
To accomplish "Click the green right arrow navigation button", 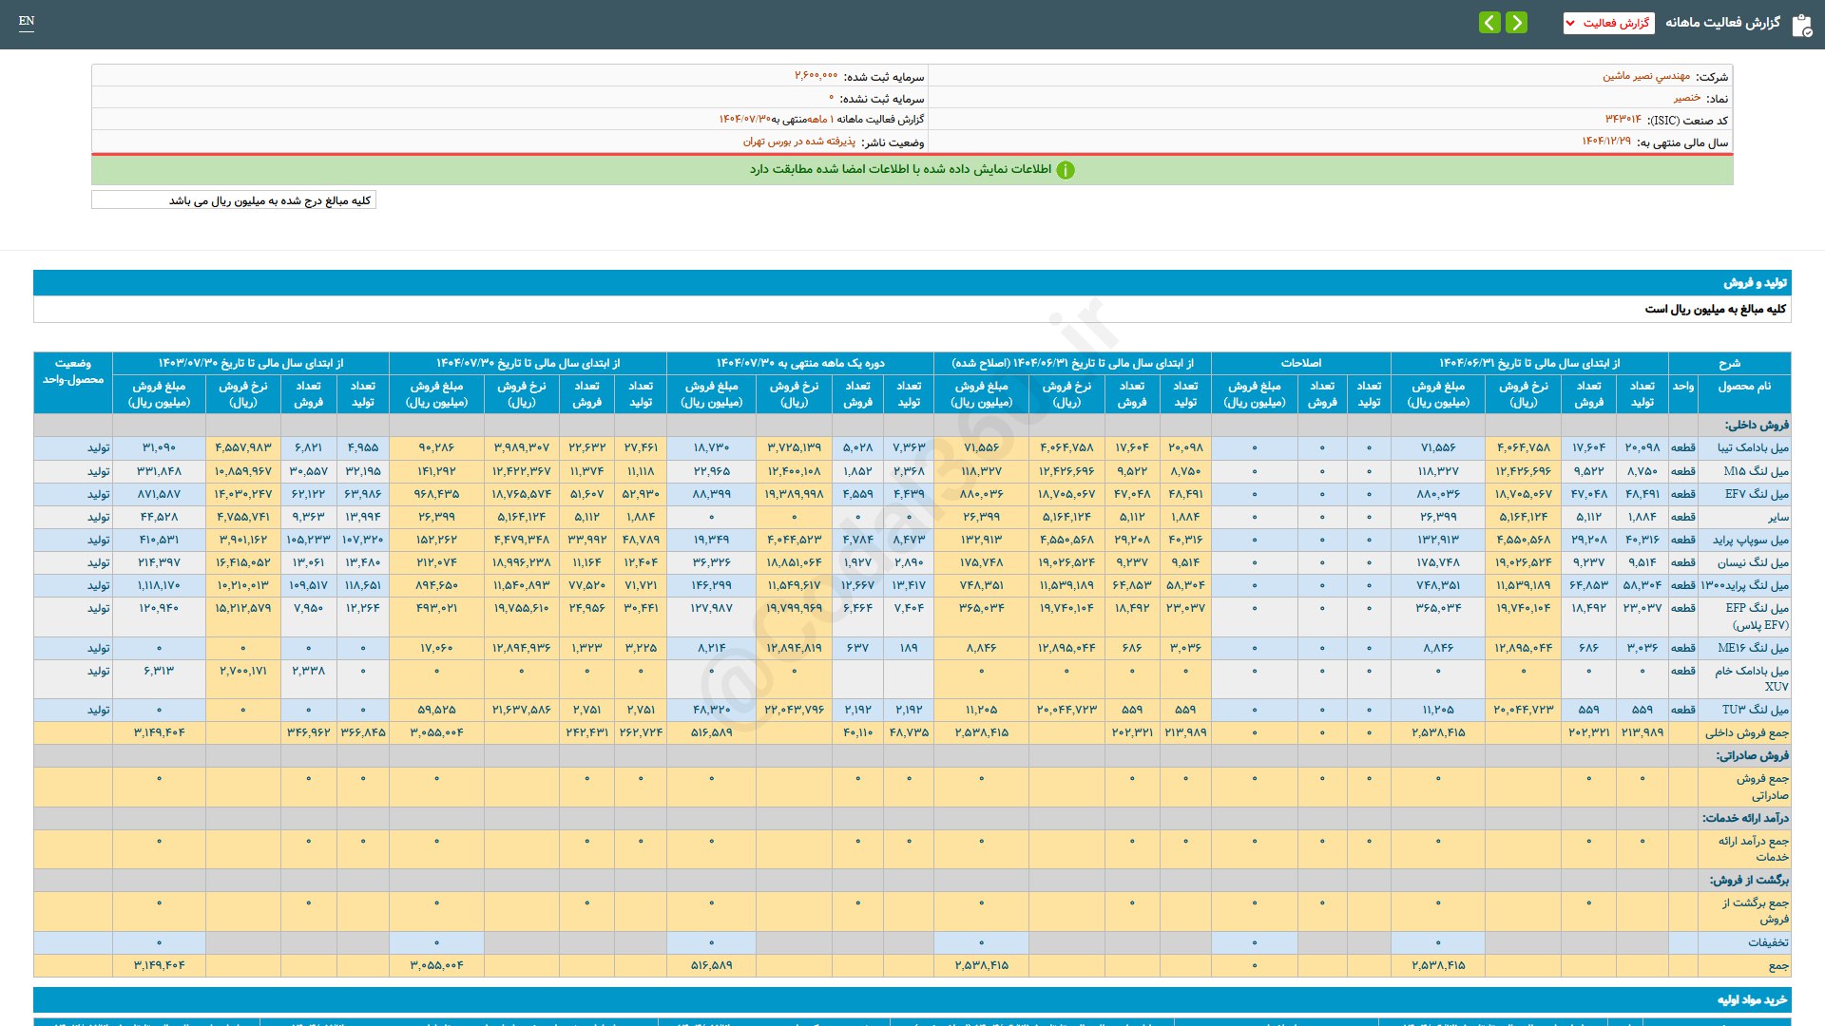I will click(x=1517, y=22).
